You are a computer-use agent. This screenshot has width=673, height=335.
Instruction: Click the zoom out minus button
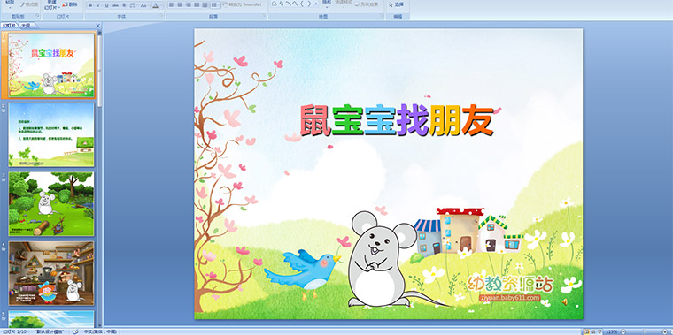(x=623, y=332)
